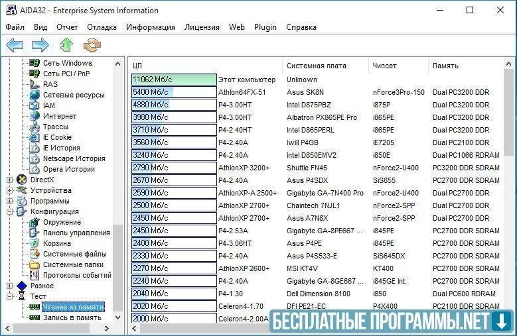Click the Трассы tree icon
Viewport: 517px width, 336px height.
pos(35,127)
